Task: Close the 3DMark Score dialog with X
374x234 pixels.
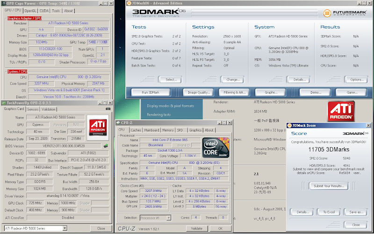Action: [x=368, y=125]
